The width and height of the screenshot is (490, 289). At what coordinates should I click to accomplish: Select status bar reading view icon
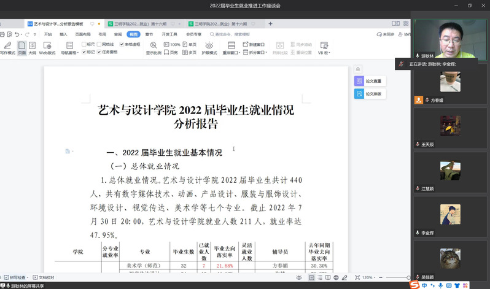point(328,277)
